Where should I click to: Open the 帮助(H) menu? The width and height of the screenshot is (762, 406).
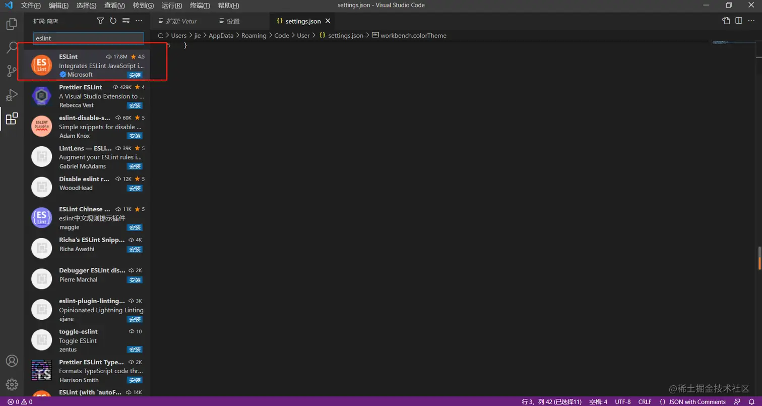coord(229,6)
